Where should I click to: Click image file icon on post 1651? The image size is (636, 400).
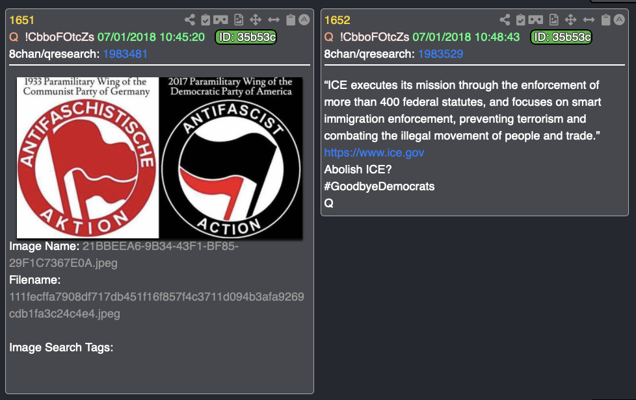pos(239,20)
